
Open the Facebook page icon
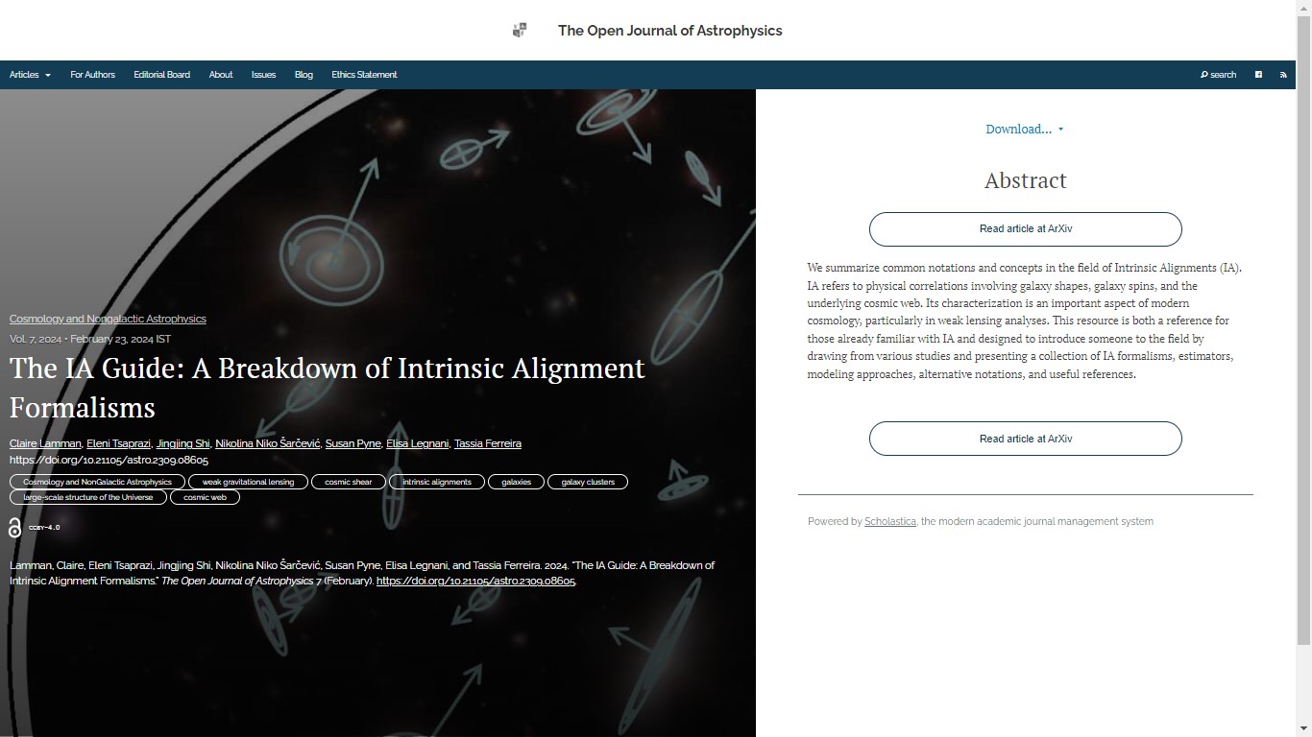pyautogui.click(x=1258, y=75)
